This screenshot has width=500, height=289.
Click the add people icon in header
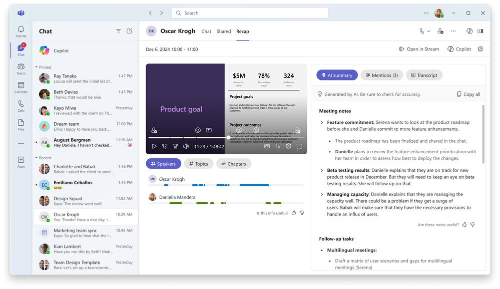pyautogui.click(x=440, y=31)
